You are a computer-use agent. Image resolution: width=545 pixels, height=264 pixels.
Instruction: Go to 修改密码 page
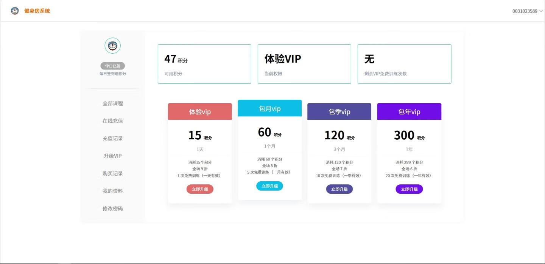[x=112, y=208]
